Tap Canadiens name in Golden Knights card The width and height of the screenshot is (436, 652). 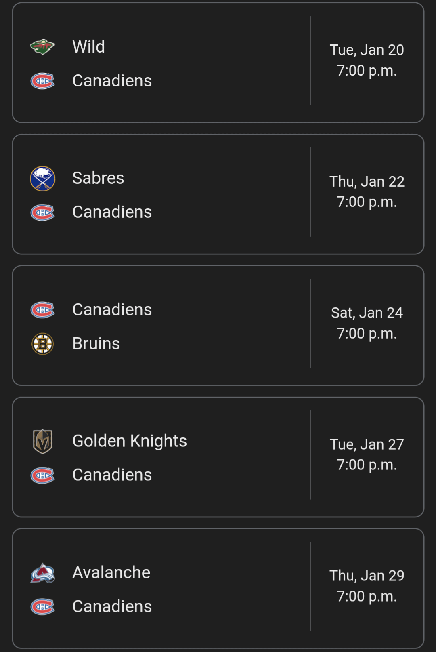click(112, 475)
